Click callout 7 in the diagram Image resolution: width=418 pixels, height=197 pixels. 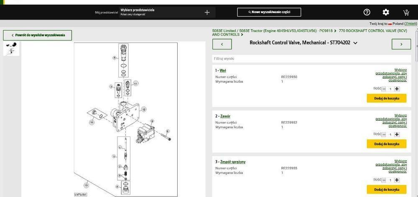click(x=111, y=86)
